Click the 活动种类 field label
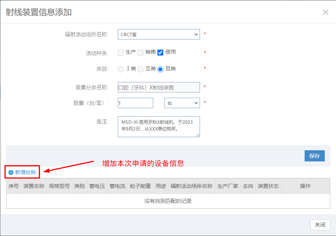 97,53
